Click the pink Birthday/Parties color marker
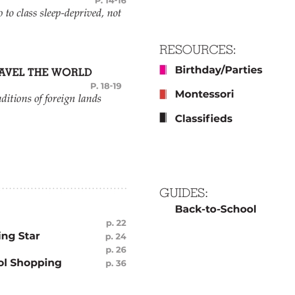295x295 pixels. (163, 70)
